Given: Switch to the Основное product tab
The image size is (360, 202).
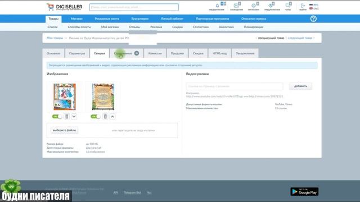Looking at the screenshot, I should pyautogui.click(x=53, y=53).
